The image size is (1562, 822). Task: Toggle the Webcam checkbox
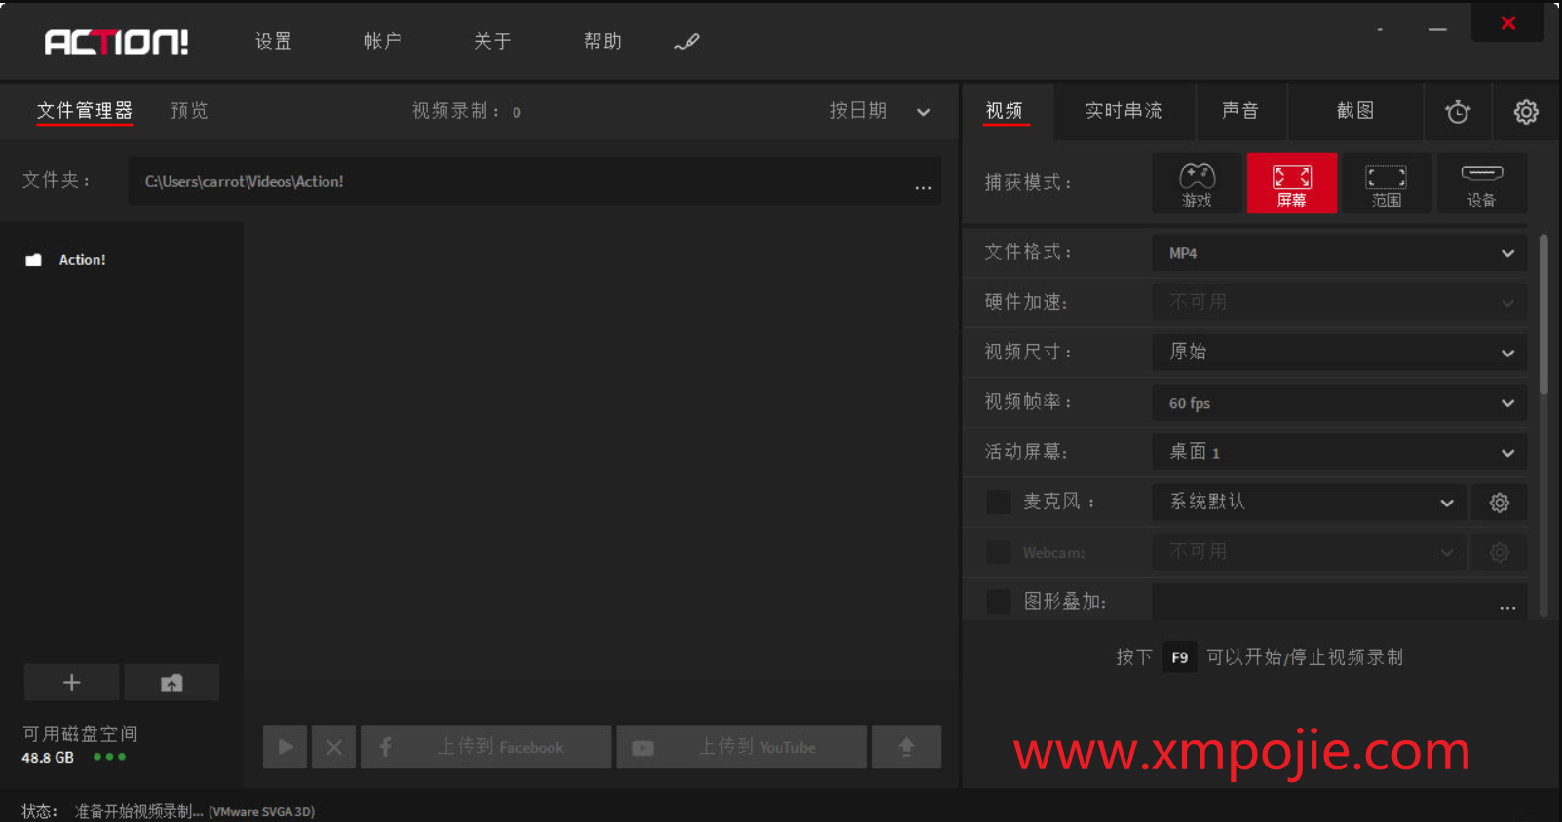[999, 552]
